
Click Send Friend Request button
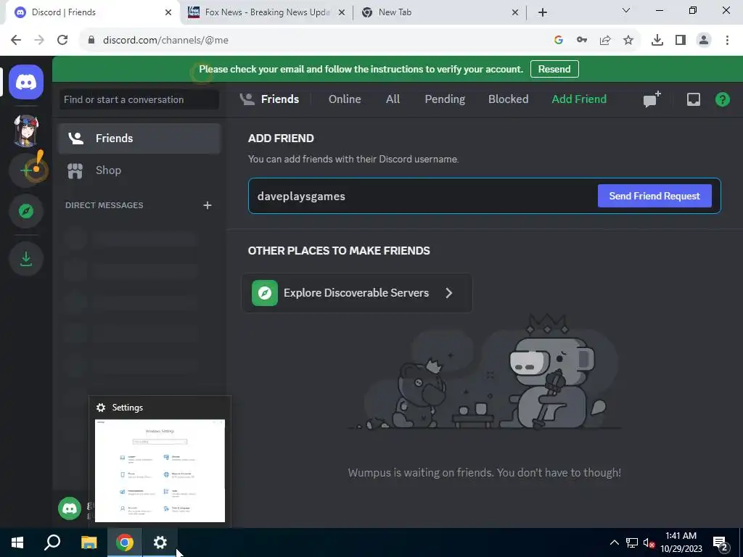(x=654, y=196)
